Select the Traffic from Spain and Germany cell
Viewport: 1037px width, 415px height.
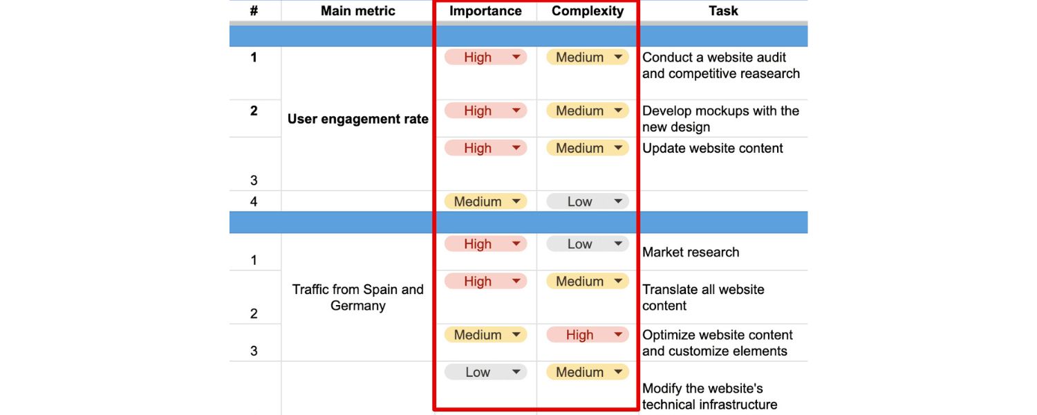(x=357, y=297)
